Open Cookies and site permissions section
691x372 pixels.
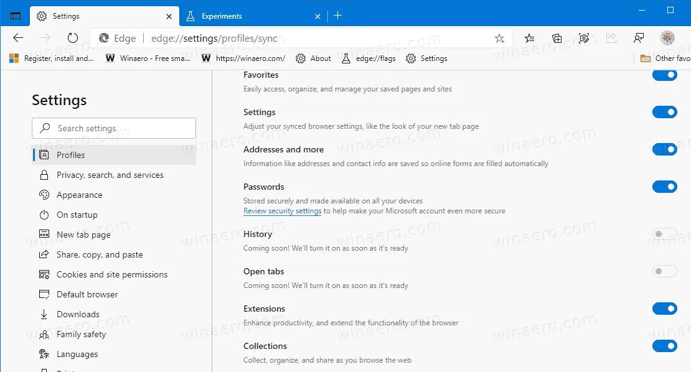coord(112,274)
